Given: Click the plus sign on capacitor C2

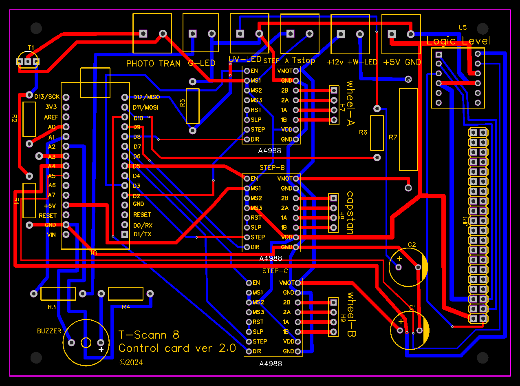Looking at the screenshot, I should pyautogui.click(x=399, y=259).
